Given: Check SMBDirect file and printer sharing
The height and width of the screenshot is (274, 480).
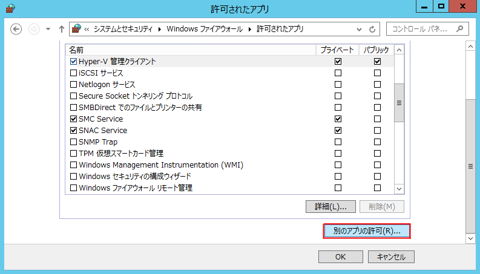Looking at the screenshot, I should point(73,107).
